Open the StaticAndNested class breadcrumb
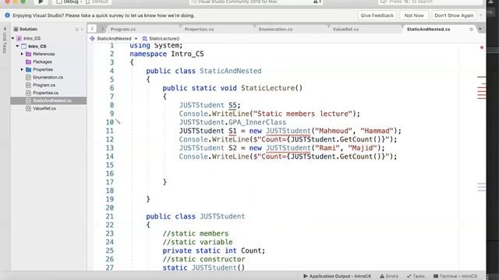 click(111, 38)
